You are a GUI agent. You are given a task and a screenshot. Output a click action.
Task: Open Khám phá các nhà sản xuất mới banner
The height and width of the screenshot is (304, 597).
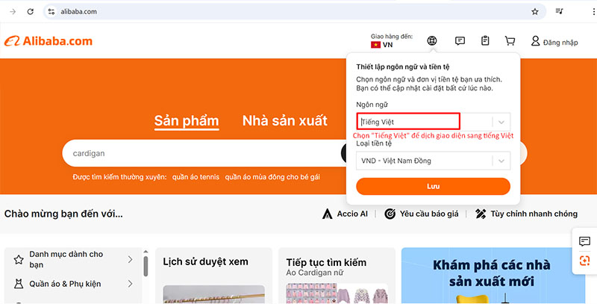[493, 276]
